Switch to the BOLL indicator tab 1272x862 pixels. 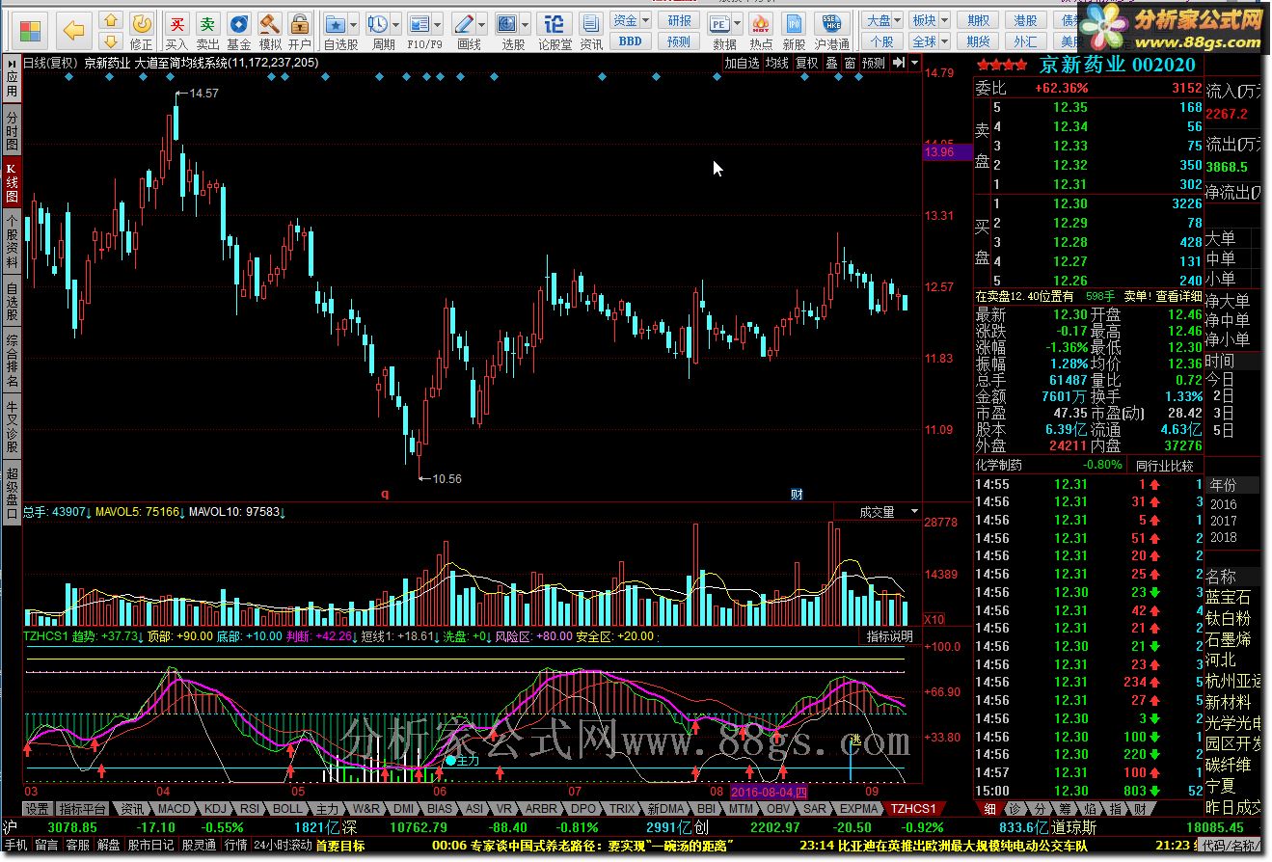[x=286, y=809]
